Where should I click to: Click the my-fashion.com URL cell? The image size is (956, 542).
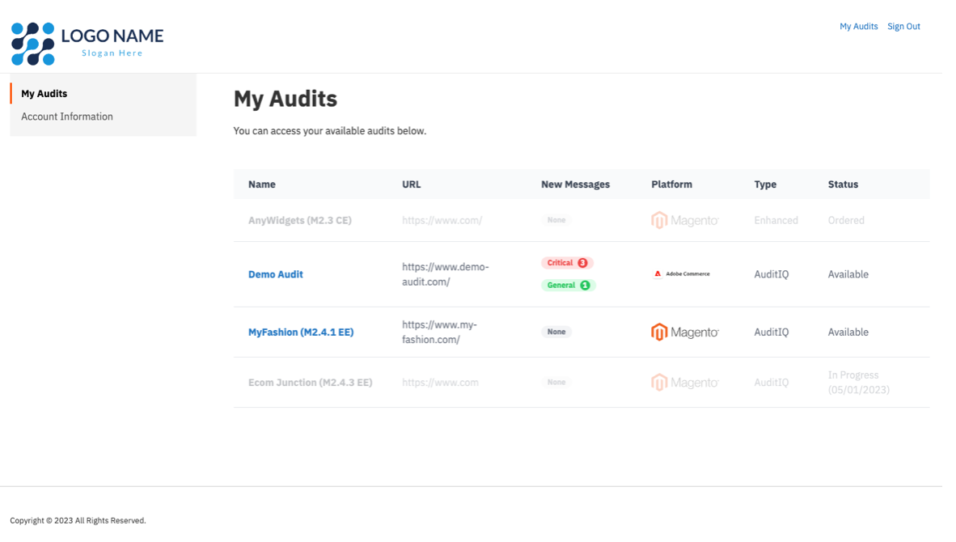click(x=440, y=332)
